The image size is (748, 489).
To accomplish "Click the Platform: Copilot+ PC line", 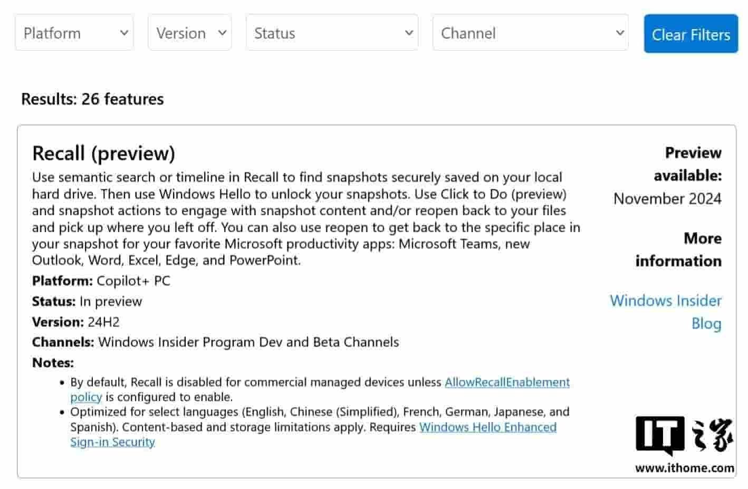I will 101,281.
